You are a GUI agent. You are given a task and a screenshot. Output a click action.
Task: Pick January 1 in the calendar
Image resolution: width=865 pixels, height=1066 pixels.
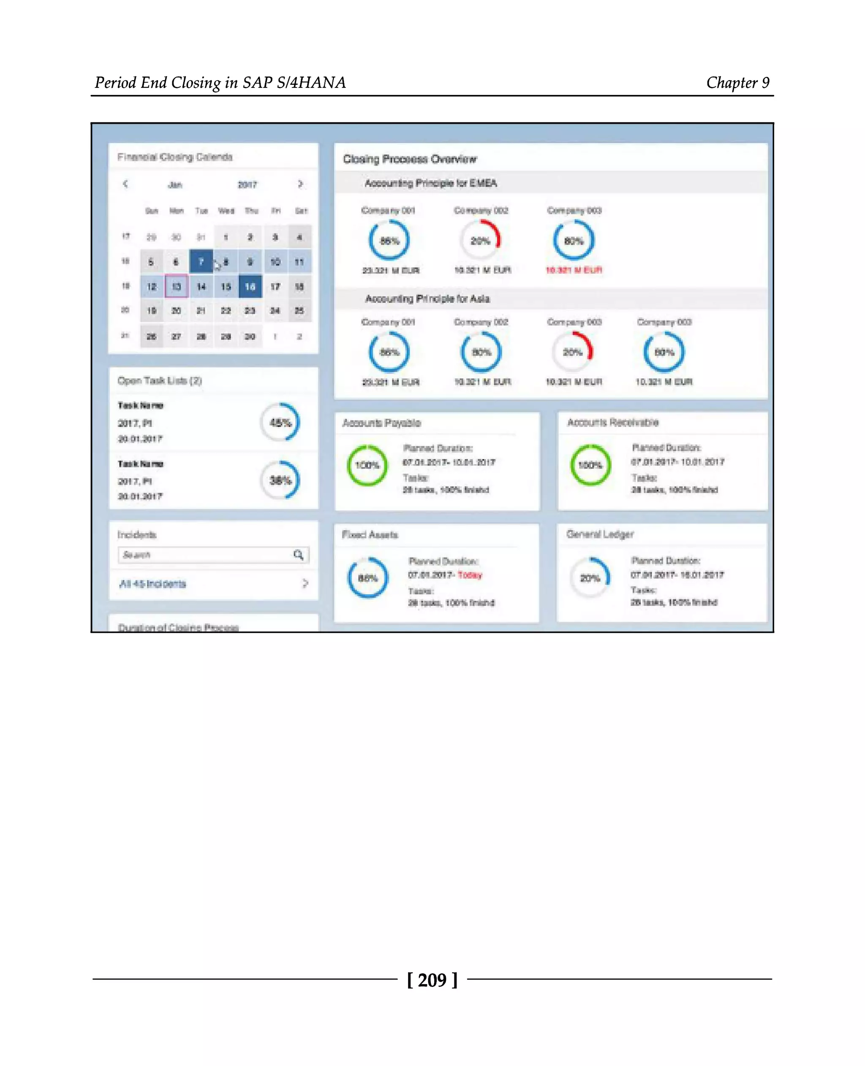pos(226,237)
